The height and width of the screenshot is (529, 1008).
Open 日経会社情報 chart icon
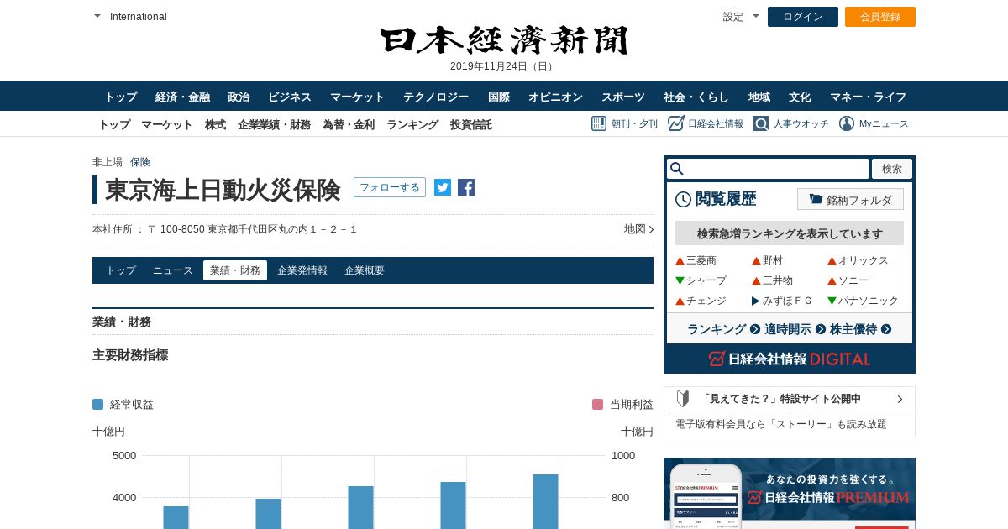pos(676,123)
